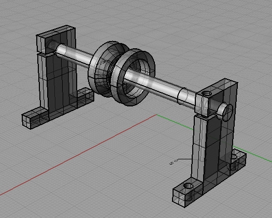Select the grooved pulley wheel on the shaft
The height and width of the screenshot is (218, 272).
[x=121, y=74]
